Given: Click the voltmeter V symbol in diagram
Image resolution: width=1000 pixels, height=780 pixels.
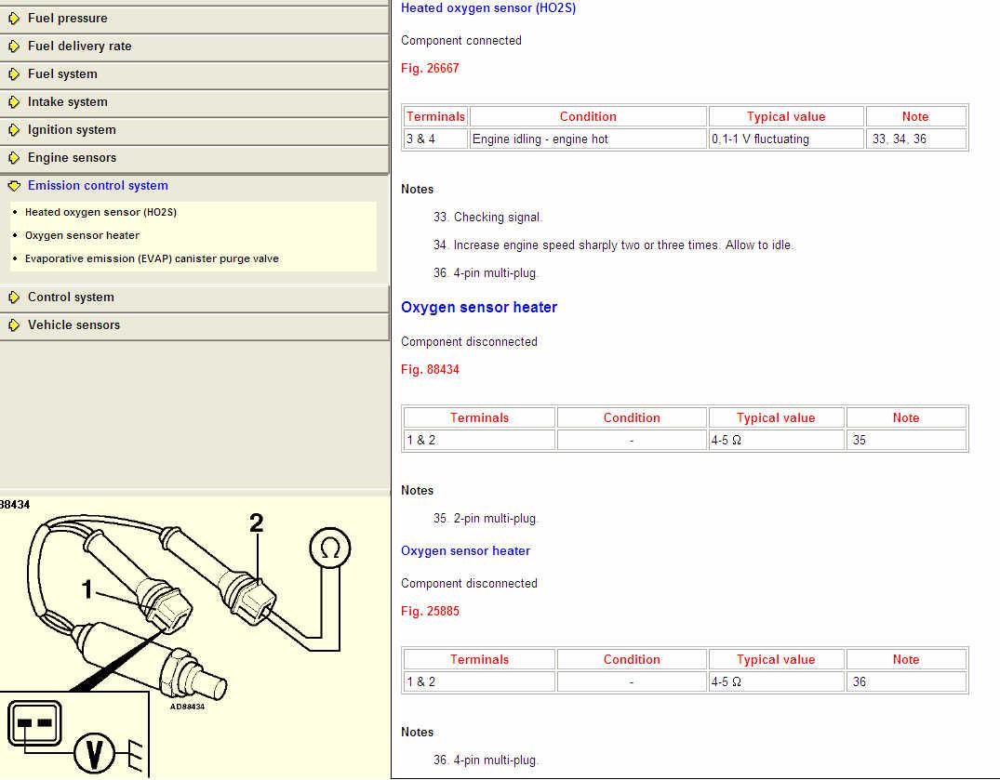Looking at the screenshot, I should coord(94,753).
